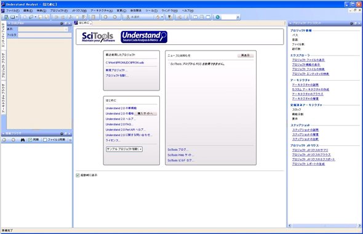This screenshot has width=363, height=234.
Task: Click the Understand 2.0 FAQ link
Action: (x=119, y=124)
